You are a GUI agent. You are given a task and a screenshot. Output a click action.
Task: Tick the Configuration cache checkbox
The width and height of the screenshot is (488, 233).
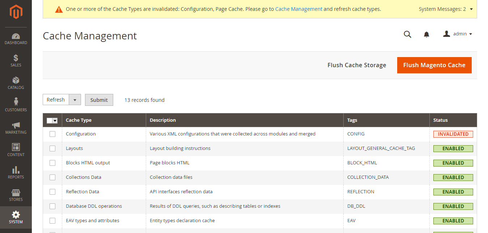(52, 134)
